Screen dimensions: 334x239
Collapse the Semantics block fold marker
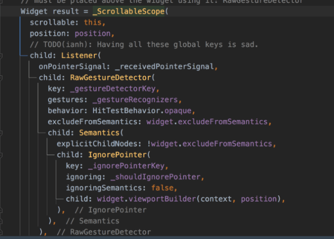[x=1, y=133]
